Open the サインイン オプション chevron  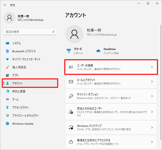[152, 96]
